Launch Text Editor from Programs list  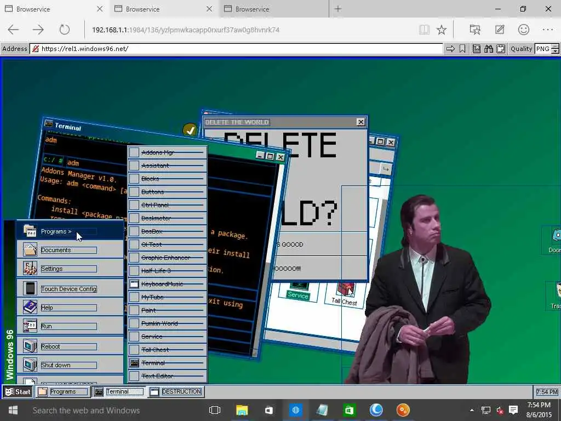pos(168,376)
